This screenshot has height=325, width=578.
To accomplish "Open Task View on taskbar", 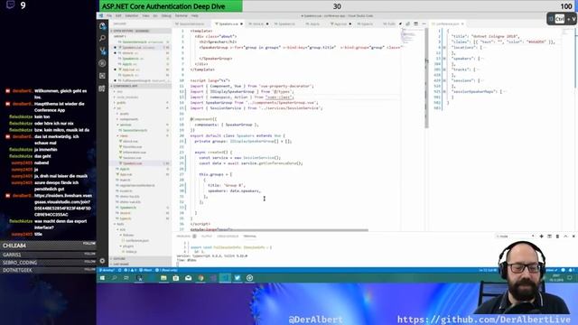I will (x=126, y=278).
